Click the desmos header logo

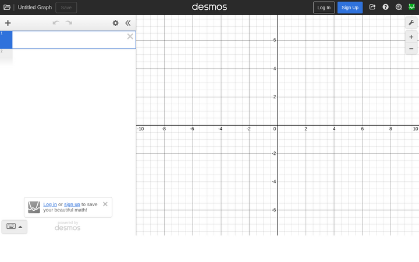click(210, 7)
